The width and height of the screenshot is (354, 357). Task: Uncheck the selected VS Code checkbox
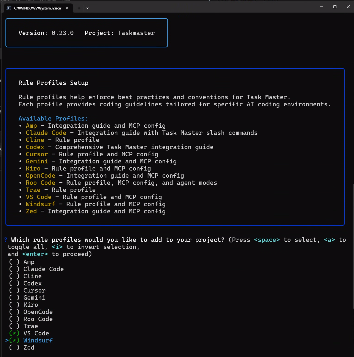[x=14, y=333]
